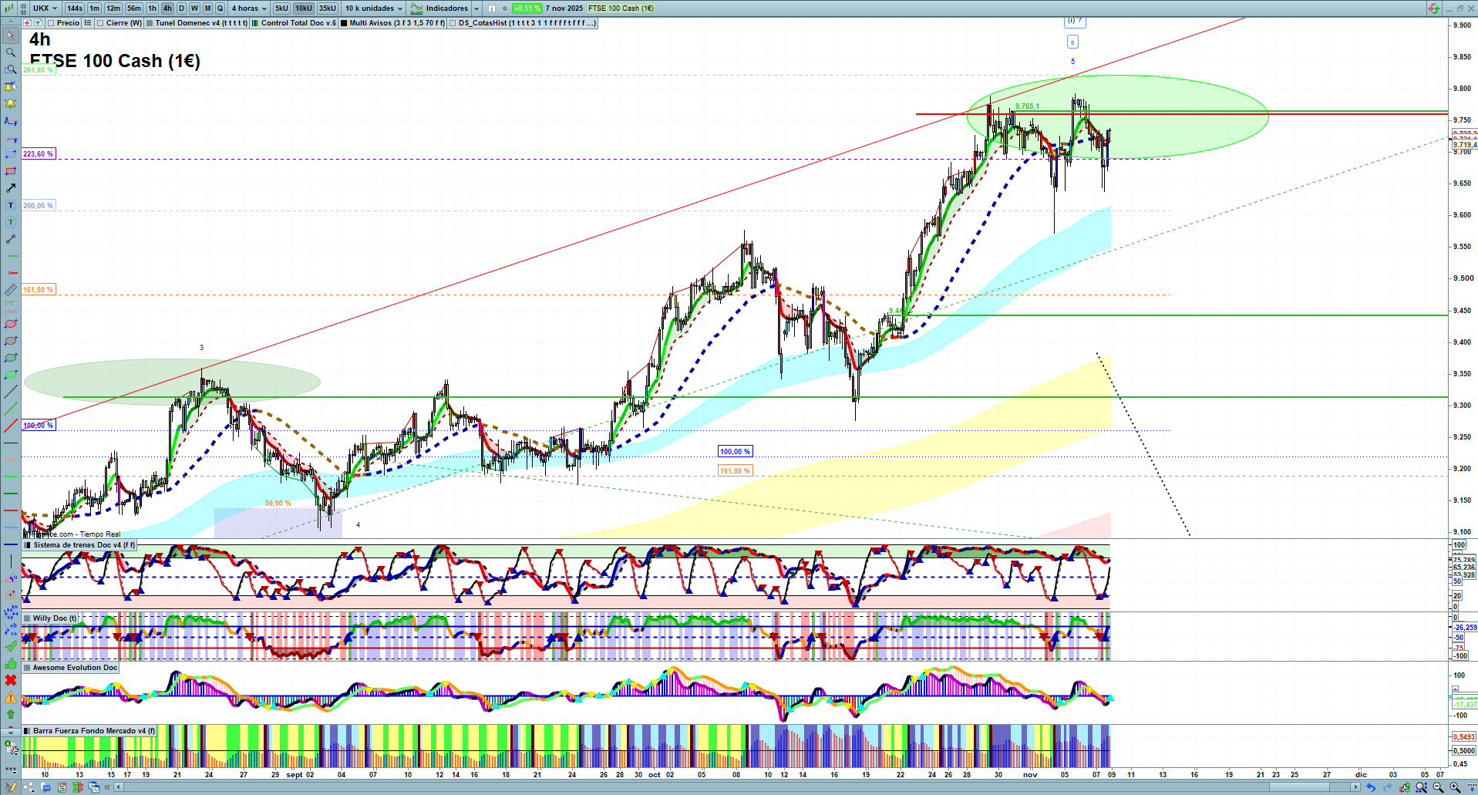Screen dimensions: 1478x795
Task: Click the share icon in bottom bar
Action: coord(29,787)
